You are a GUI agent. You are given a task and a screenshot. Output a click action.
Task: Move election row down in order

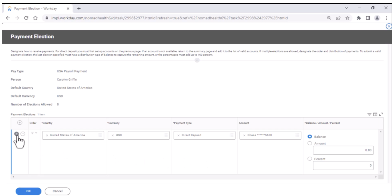pos(36,133)
